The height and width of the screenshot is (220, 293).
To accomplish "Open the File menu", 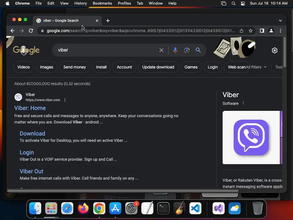I will [x=39, y=3].
